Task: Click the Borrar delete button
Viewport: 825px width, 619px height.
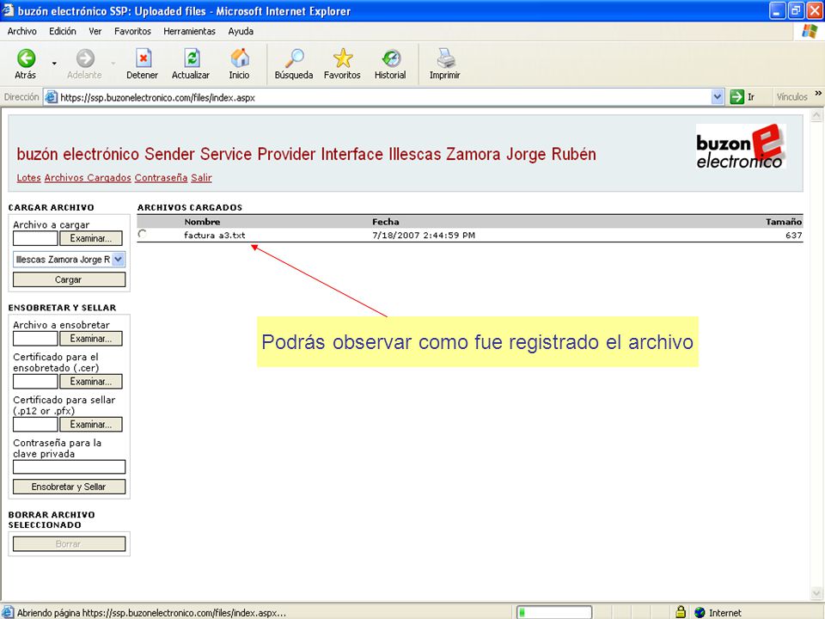Action: [x=69, y=543]
